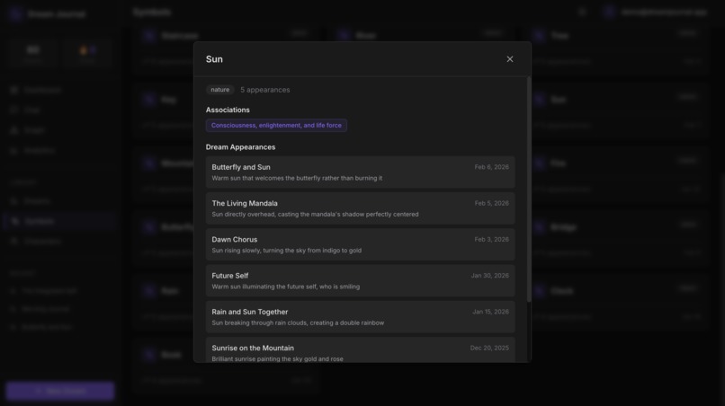The width and height of the screenshot is (725, 406).
Task: Click 'Sun rising slowly' description text
Action: [x=287, y=251]
